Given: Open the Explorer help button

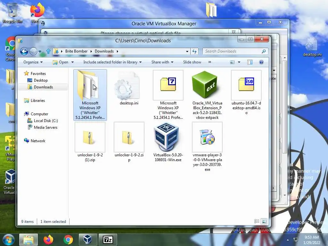Looking at the screenshot, I should point(261,62).
